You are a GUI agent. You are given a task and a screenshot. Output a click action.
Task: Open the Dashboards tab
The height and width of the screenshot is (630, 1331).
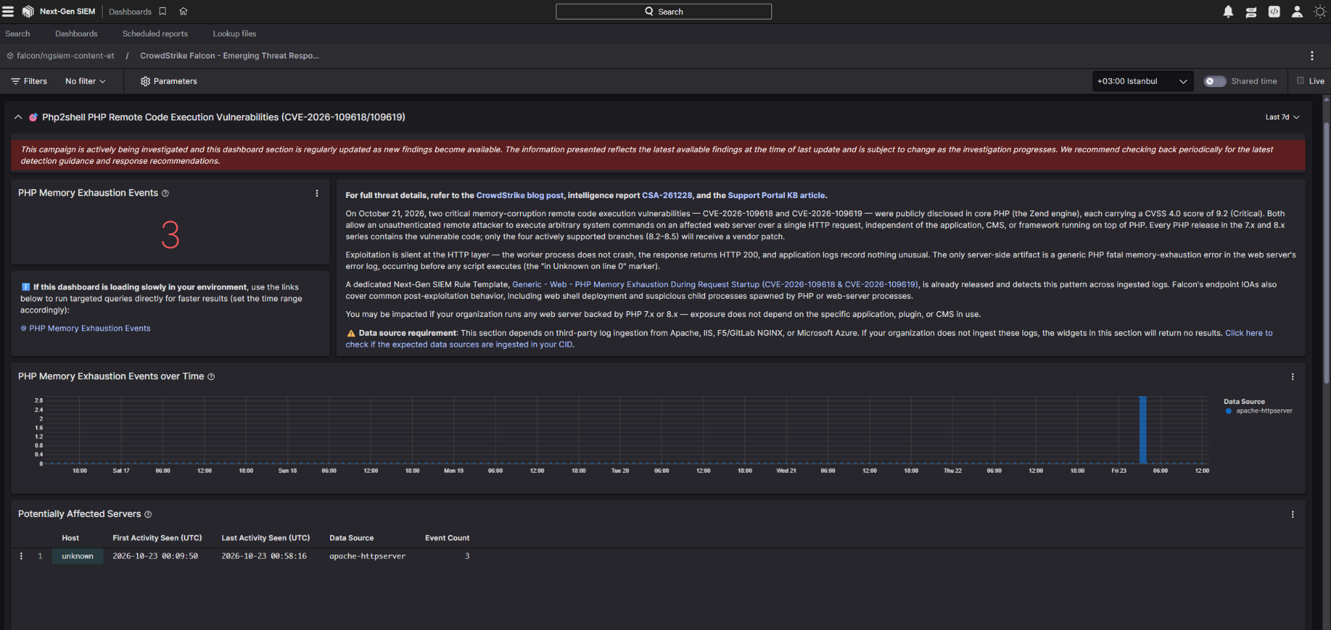click(76, 34)
